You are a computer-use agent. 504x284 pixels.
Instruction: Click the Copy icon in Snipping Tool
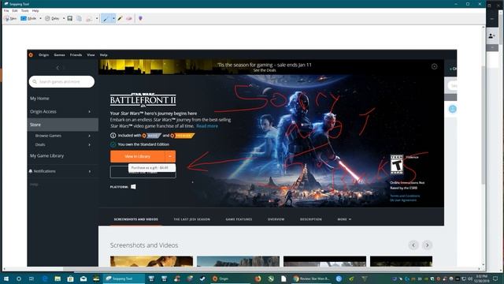click(79, 18)
